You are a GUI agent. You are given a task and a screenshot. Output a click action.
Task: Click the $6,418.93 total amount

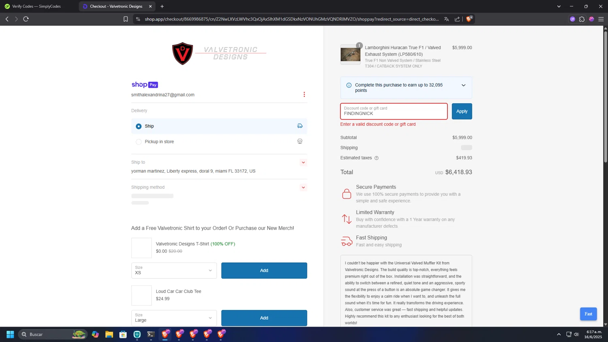click(458, 172)
